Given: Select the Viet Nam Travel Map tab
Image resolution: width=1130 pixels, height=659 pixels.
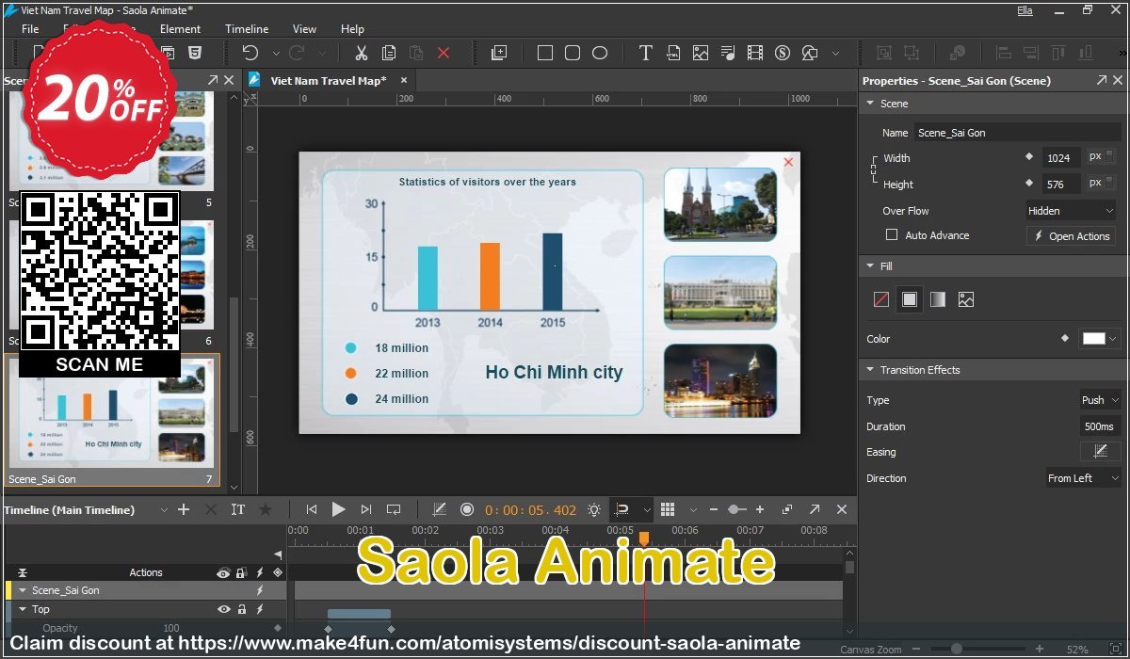Looking at the screenshot, I should (329, 80).
